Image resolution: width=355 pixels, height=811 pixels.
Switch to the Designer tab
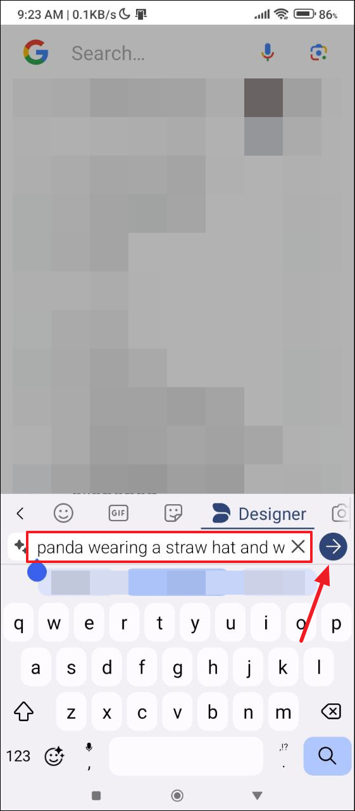[258, 514]
